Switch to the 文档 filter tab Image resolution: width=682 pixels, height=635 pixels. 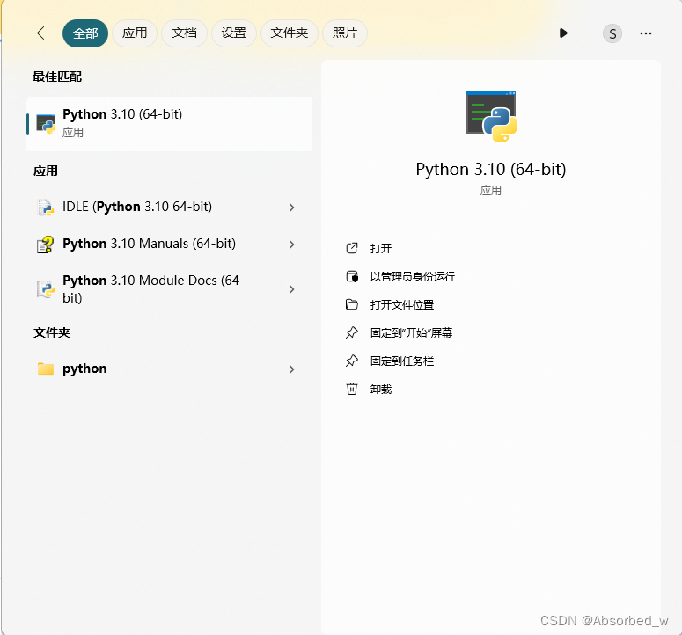pyautogui.click(x=184, y=33)
